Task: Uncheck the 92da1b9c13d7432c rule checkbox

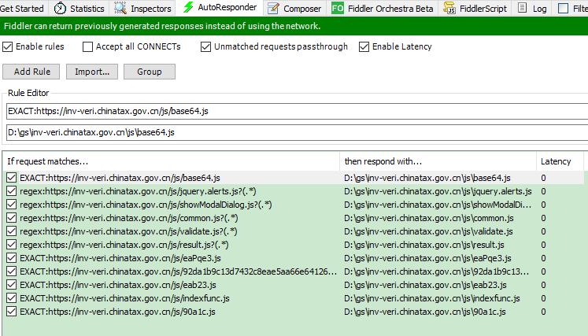Action: click(x=12, y=271)
